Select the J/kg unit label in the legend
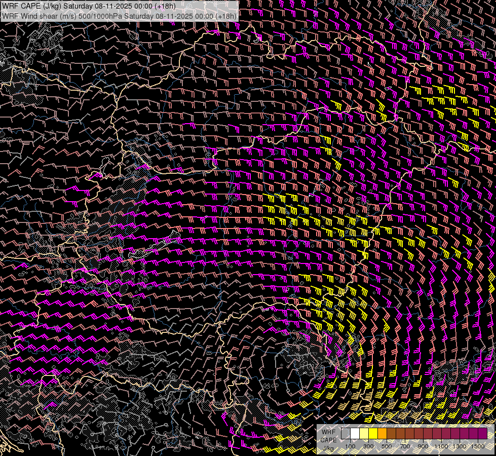Image resolution: width=496 pixels, height=456 pixels. click(x=328, y=448)
